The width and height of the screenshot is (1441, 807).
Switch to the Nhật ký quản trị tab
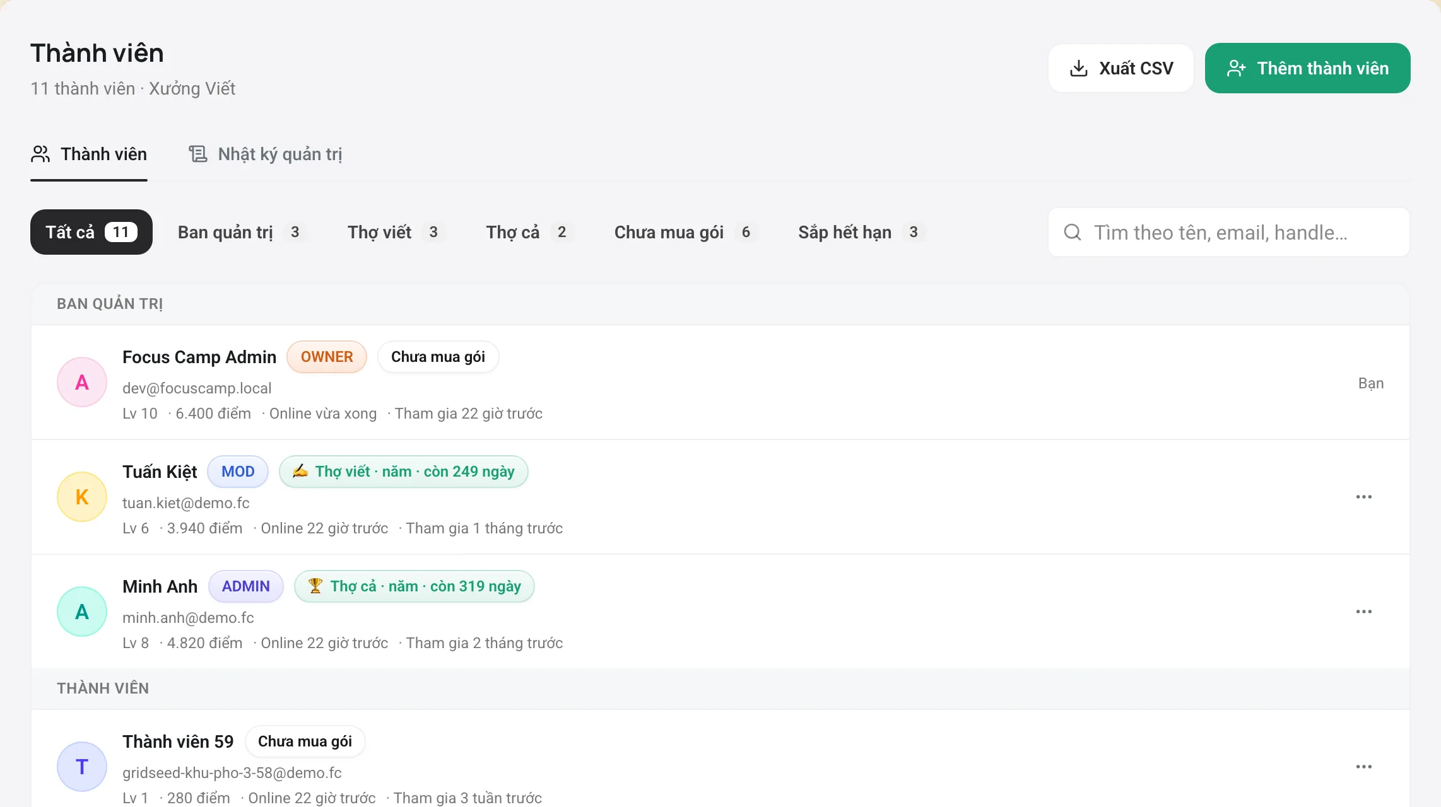click(265, 154)
